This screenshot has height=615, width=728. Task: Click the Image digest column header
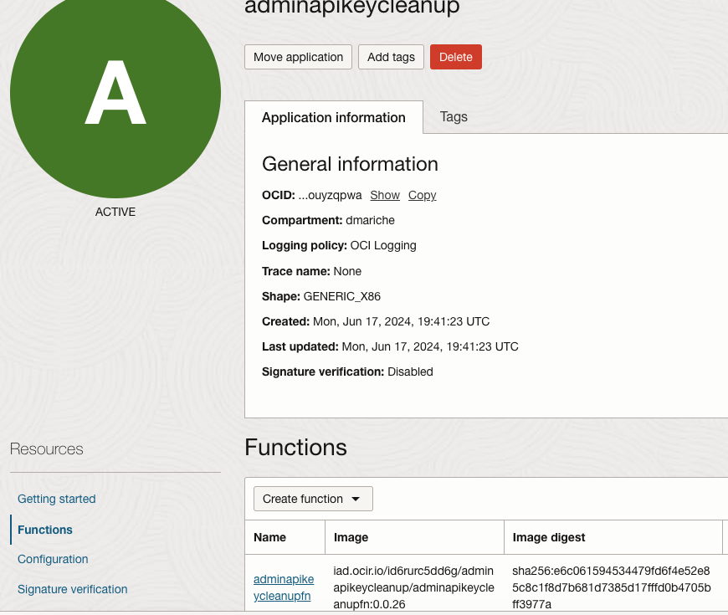pyautogui.click(x=549, y=537)
